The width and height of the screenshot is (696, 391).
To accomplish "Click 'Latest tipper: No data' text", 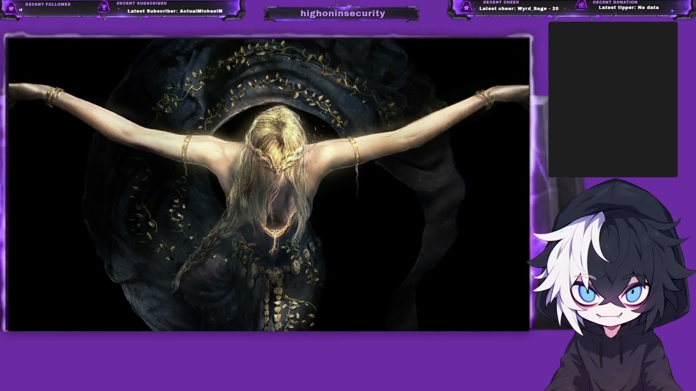I will (x=629, y=8).
